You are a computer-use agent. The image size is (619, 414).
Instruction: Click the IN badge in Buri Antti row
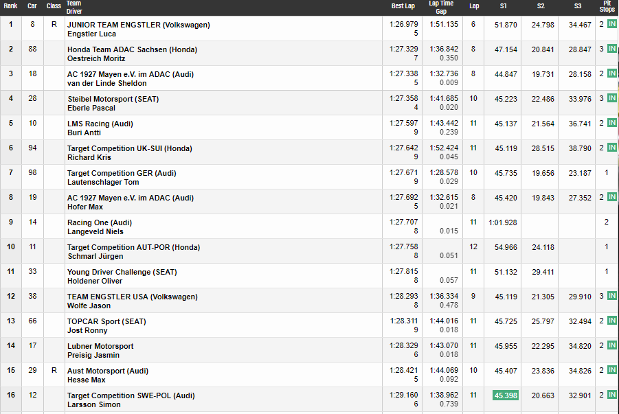coord(612,123)
